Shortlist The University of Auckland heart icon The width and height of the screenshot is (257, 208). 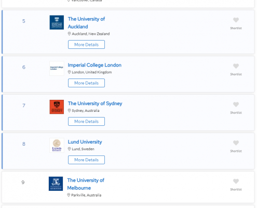(236, 20)
